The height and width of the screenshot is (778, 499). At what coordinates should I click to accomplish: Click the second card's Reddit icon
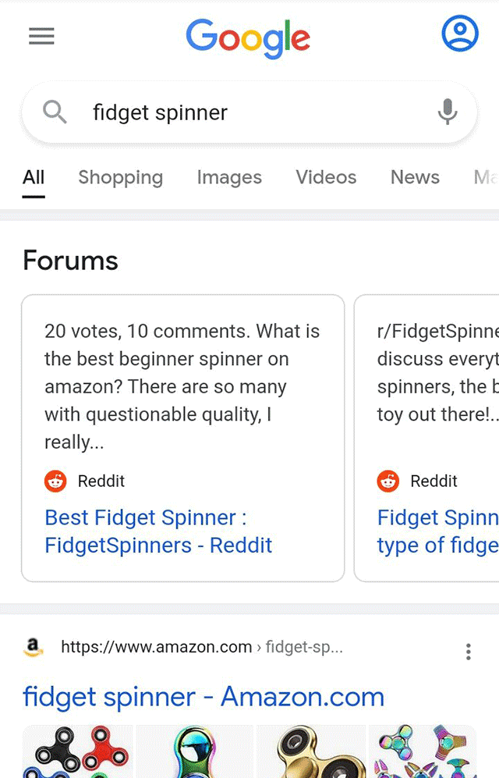coord(388,481)
